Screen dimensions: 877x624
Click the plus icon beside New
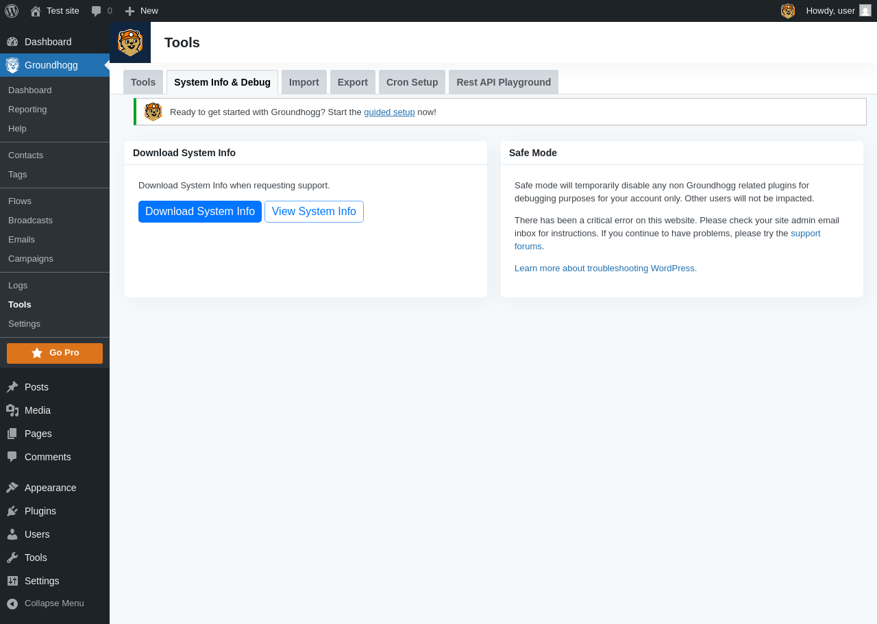pyautogui.click(x=129, y=11)
